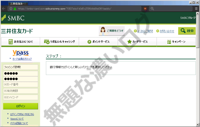
Task: Click the SMBC logo in the header
Action: pos(13,18)
